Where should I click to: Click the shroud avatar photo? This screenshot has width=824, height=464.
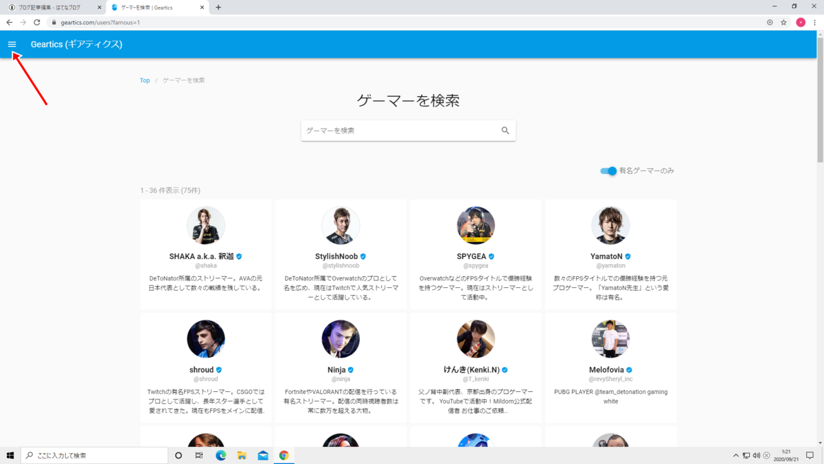click(x=206, y=339)
